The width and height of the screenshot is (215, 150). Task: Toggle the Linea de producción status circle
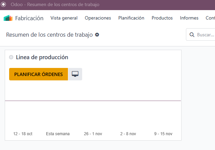tap(11, 57)
